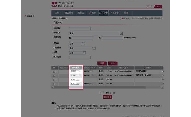The height and width of the screenshot is (117, 191).
Task: Click the 創建日期 from-date field
Action: pos(82,38)
